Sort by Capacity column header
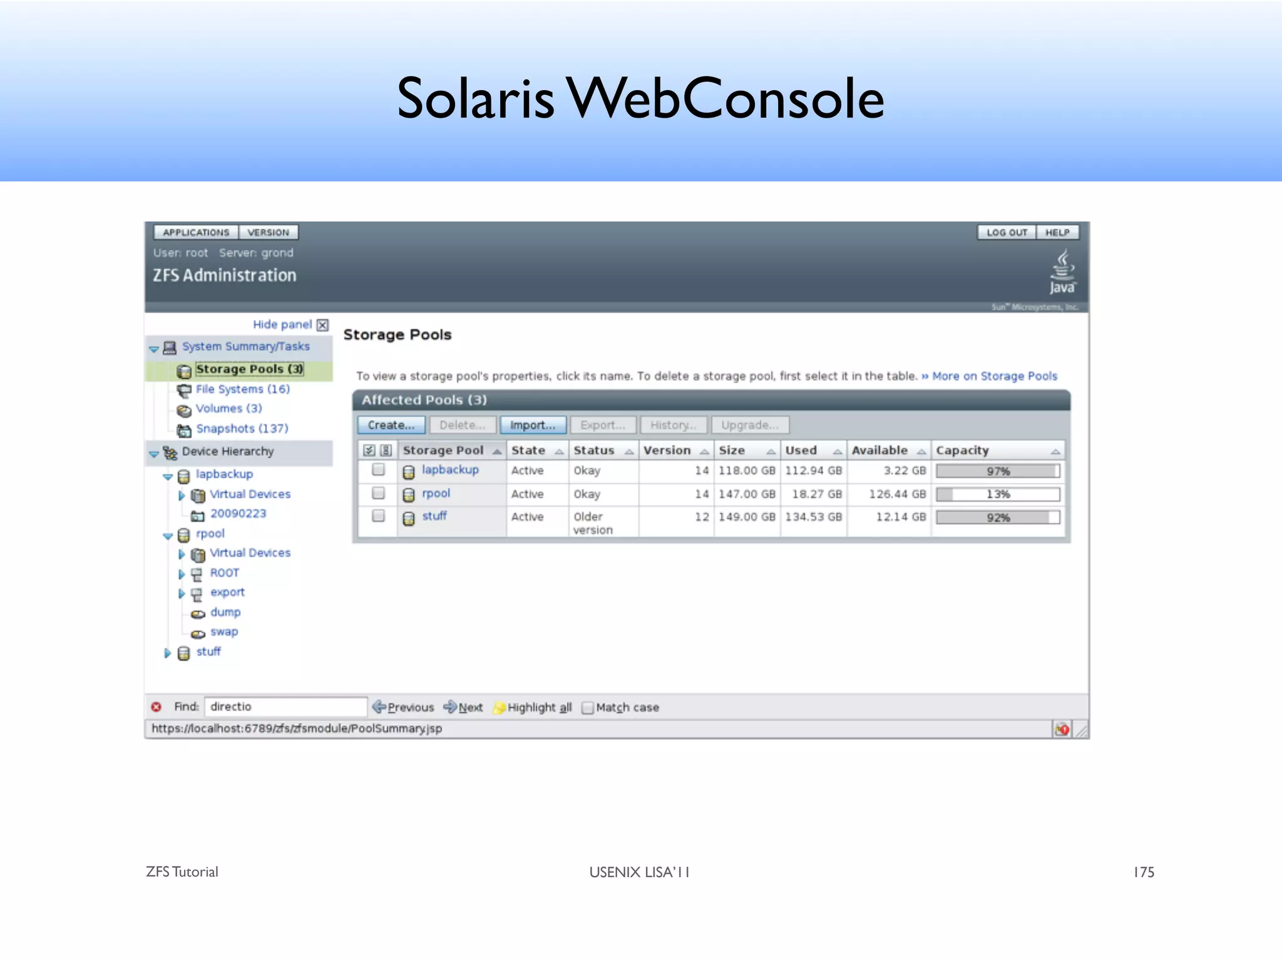 tap(998, 450)
